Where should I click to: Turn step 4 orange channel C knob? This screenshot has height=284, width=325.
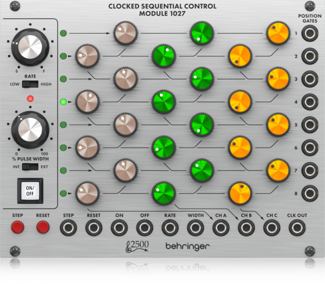240,102
